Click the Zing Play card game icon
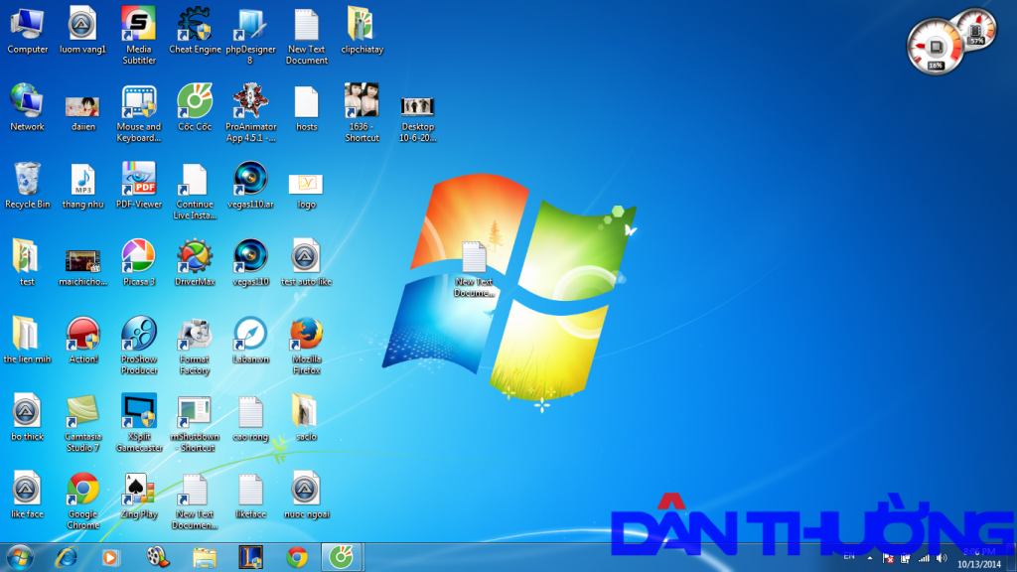The height and width of the screenshot is (572, 1017). pos(138,489)
